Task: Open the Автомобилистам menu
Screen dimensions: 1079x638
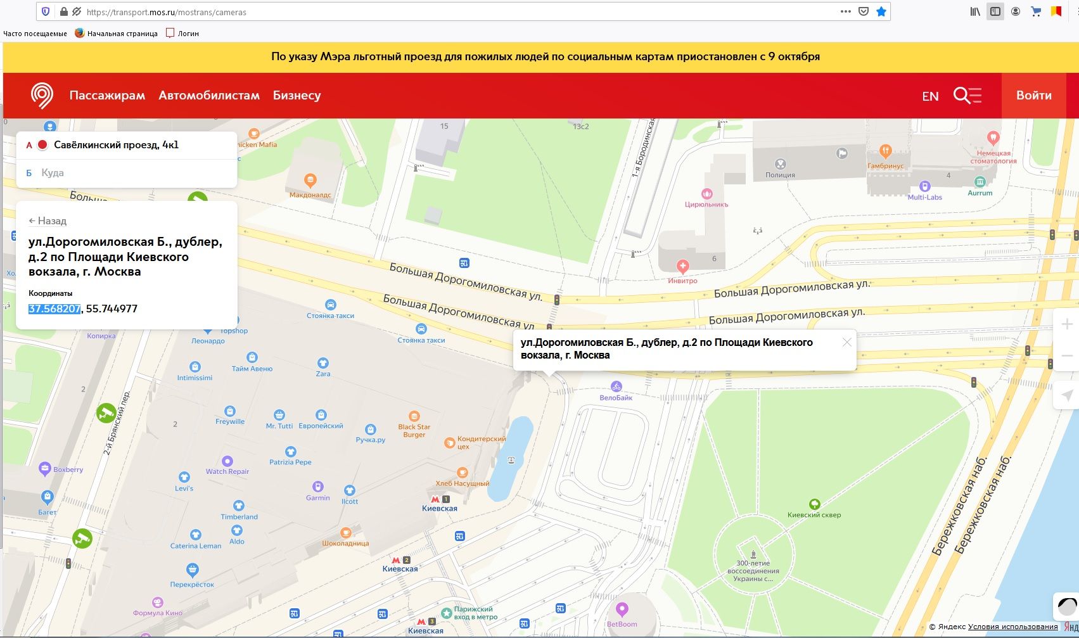Action: pyautogui.click(x=209, y=96)
